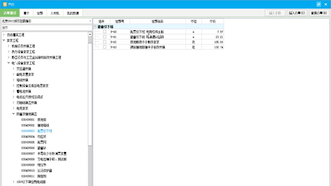
Task: Collapse the 安装工程 tree node
Action: tap(4, 40)
